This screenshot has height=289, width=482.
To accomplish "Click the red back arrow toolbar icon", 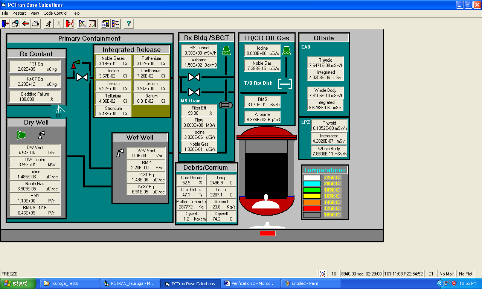I will coord(25,24).
